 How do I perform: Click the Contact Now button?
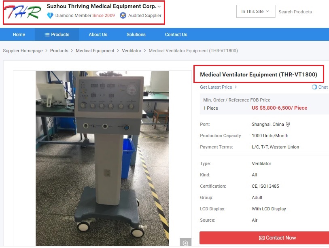coord(264,238)
